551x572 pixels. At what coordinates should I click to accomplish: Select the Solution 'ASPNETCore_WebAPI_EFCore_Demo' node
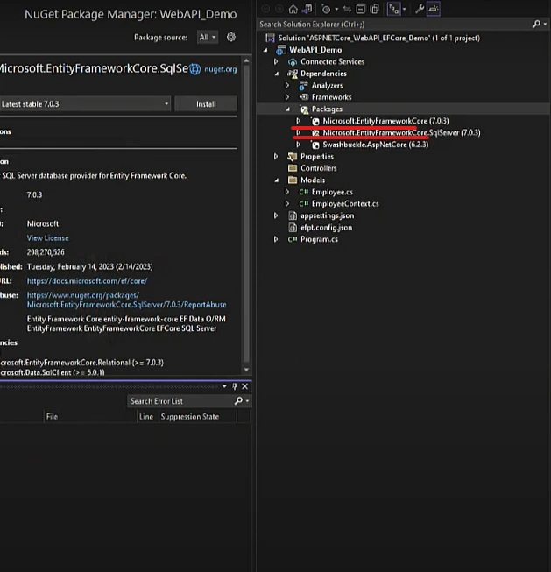[x=378, y=38]
